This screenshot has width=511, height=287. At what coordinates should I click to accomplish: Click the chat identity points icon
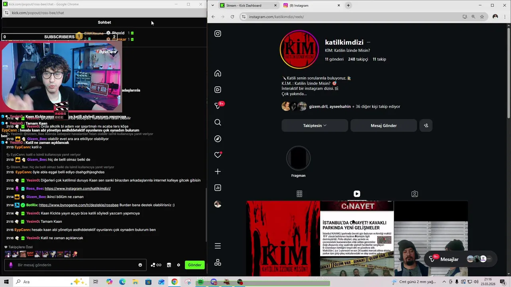coord(156,265)
